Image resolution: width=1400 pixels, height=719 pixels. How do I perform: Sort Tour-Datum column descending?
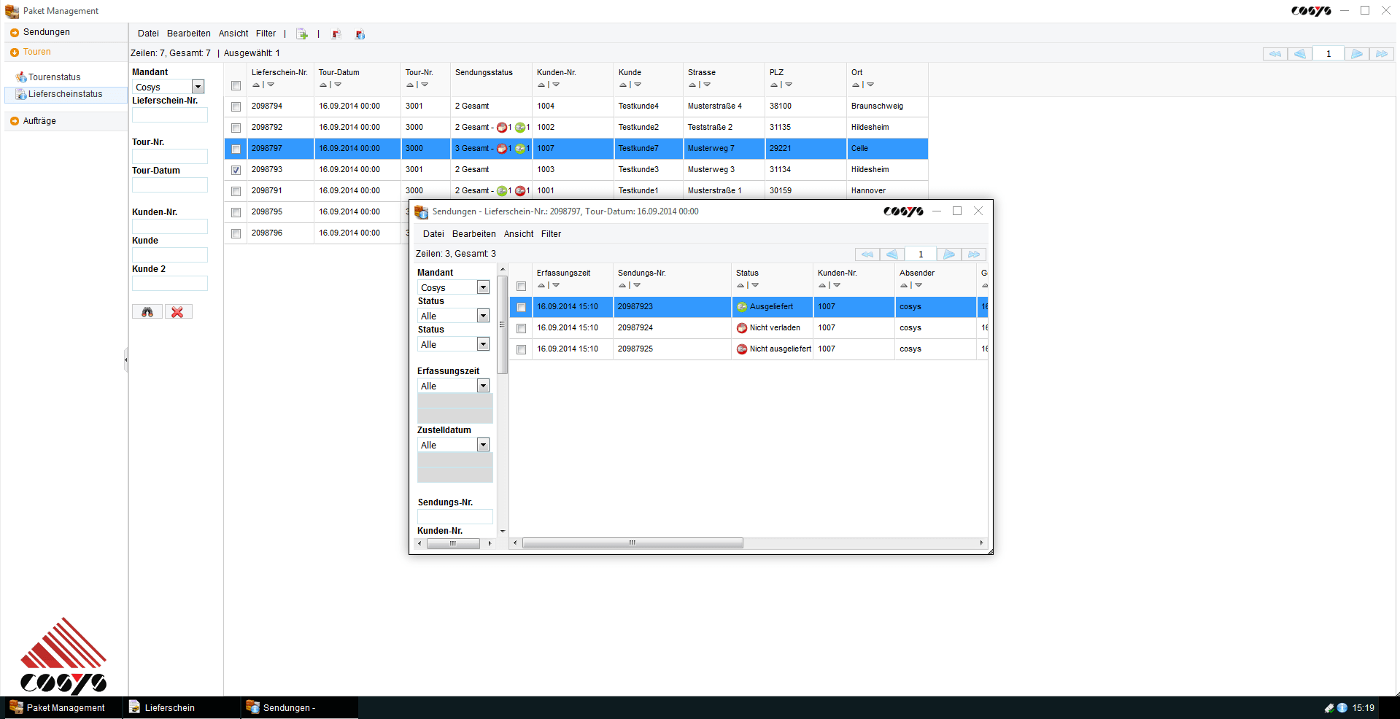(338, 85)
